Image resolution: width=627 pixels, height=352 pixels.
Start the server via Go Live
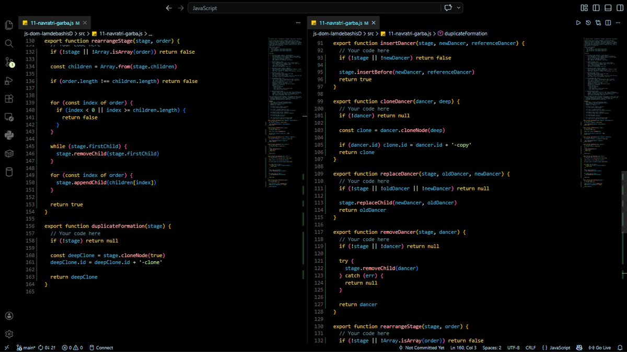pos(600,347)
